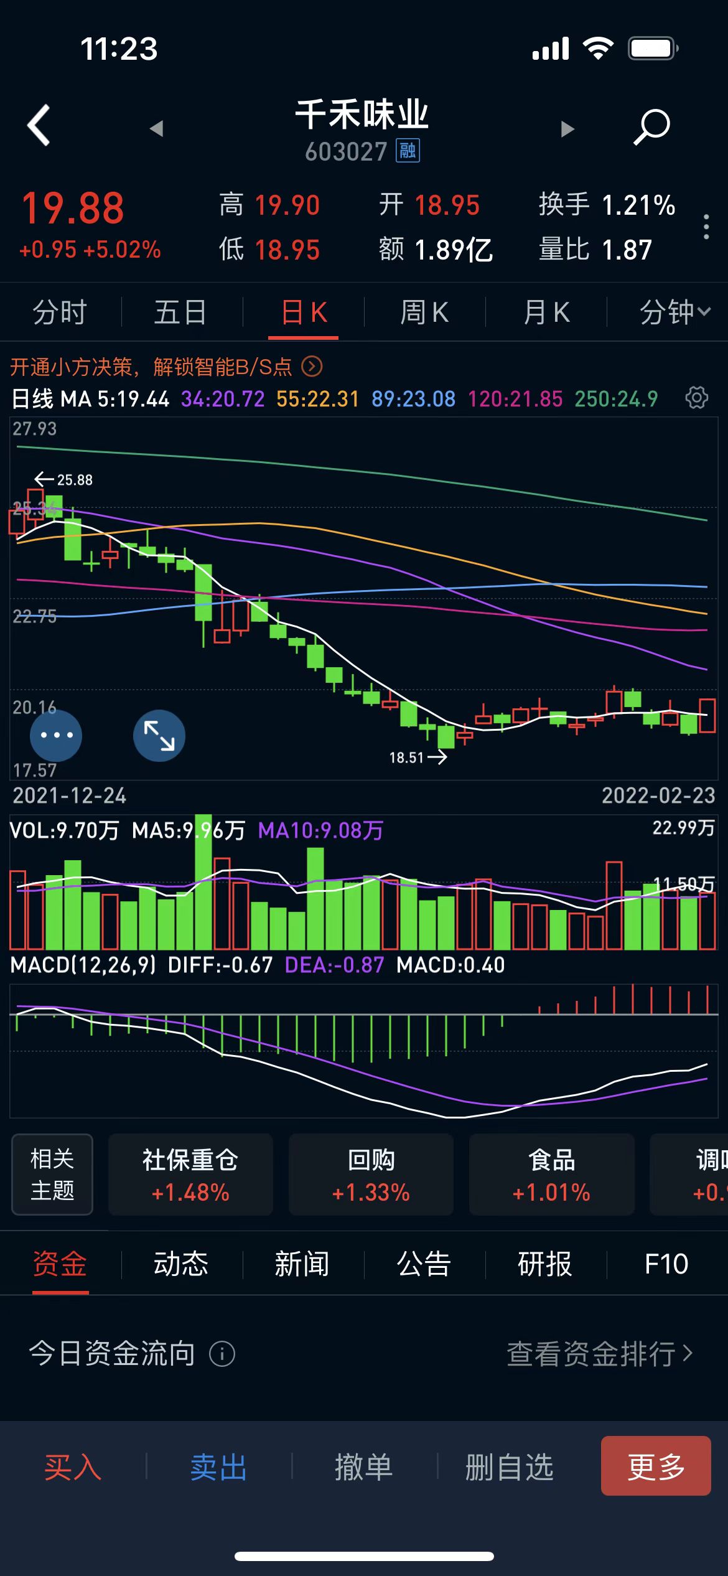Viewport: 728px width, 1576px height.
Task: Expand the 分钟 interval dropdown
Action: tap(674, 312)
